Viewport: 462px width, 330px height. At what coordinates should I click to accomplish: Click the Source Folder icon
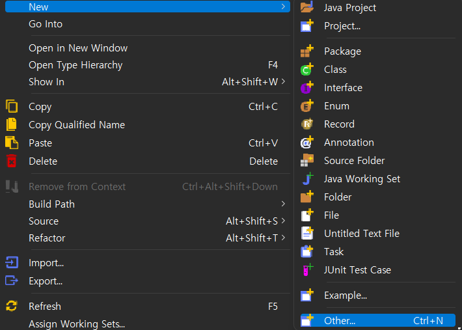(x=306, y=161)
